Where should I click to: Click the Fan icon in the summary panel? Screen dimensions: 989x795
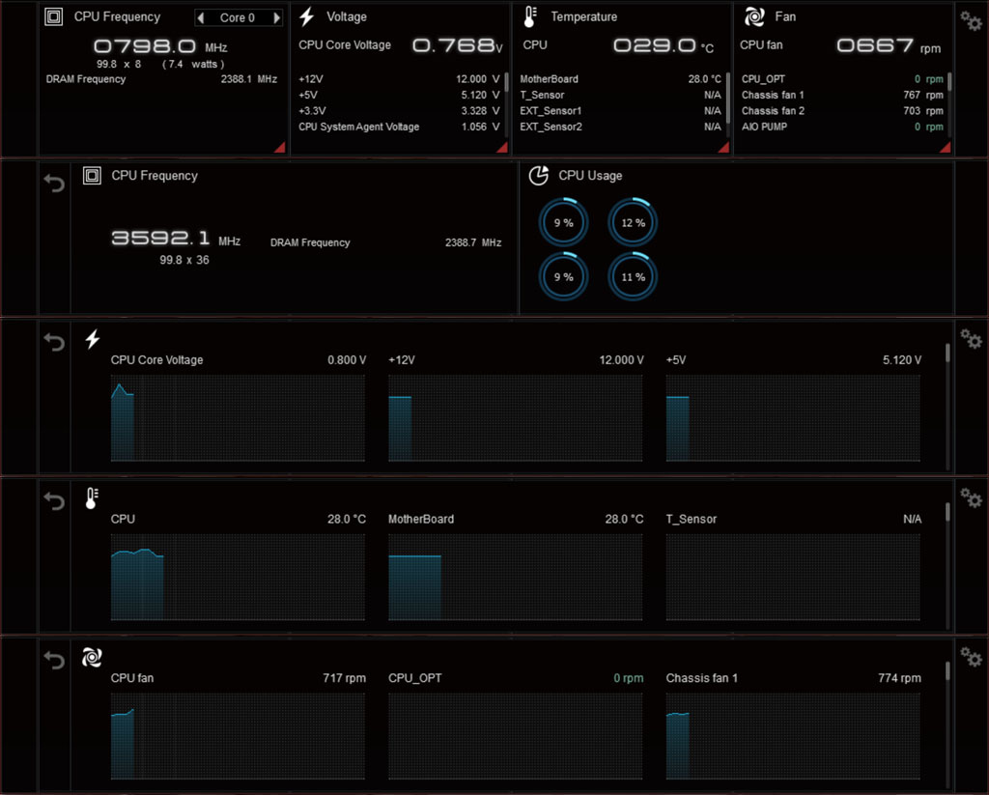754,16
